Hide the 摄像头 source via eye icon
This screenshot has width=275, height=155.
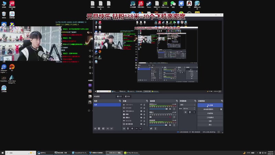click(x=141, y=117)
